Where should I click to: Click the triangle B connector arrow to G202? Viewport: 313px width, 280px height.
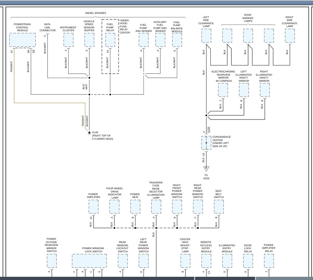pos(206,169)
